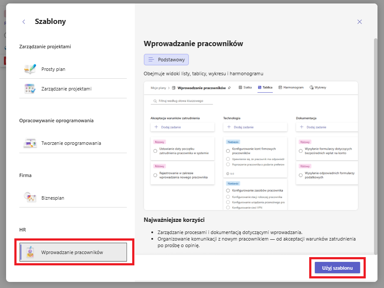The image size is (384, 288).
Task: Click the Wprowadzanie pracowników template icon
Action: click(x=30, y=252)
